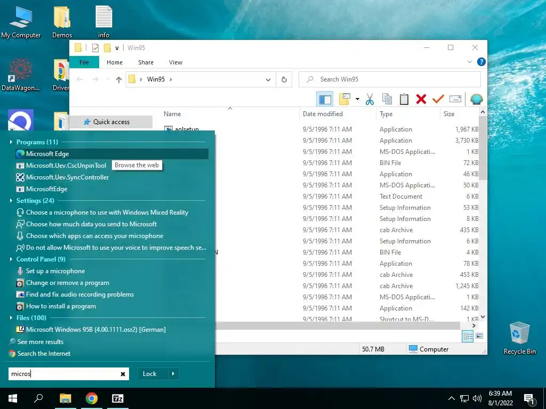Open the volume speaker tray icon
The image size is (546, 409).
(x=477, y=398)
